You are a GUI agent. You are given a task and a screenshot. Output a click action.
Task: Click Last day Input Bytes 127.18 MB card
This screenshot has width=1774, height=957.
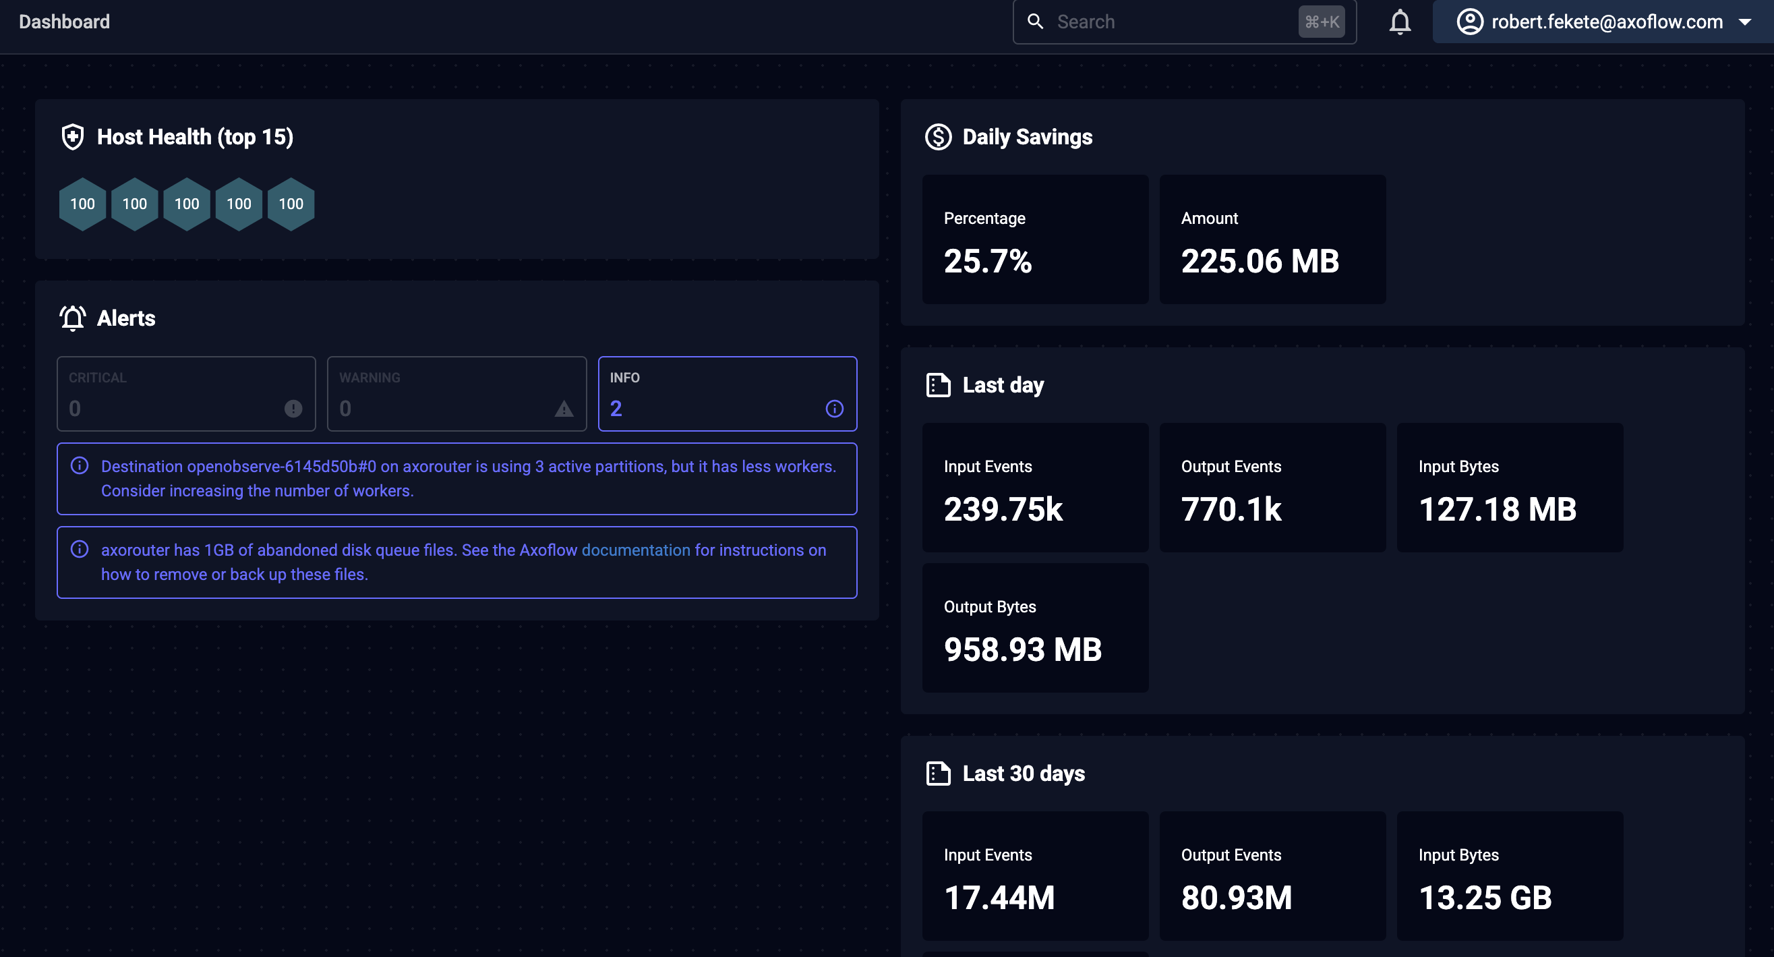point(1510,487)
